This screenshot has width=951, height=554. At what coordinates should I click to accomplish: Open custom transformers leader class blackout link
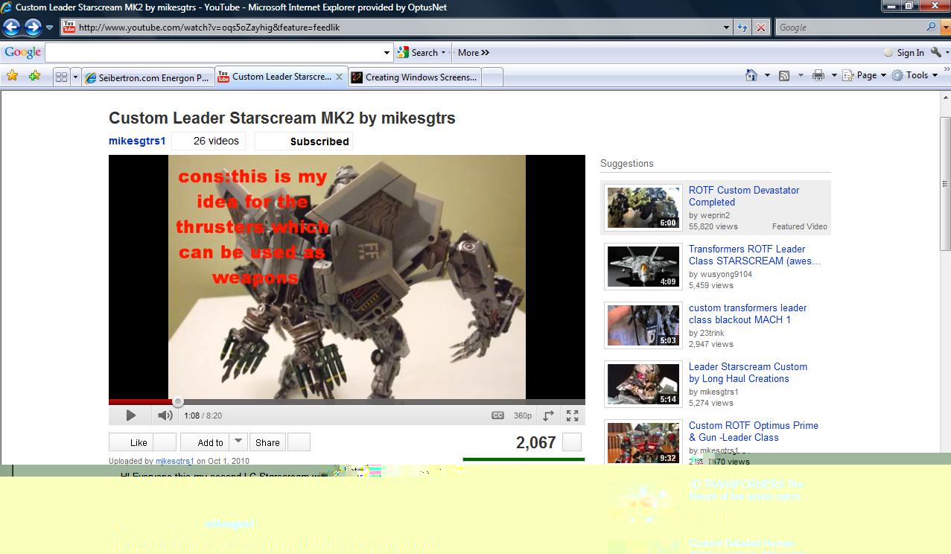click(747, 313)
